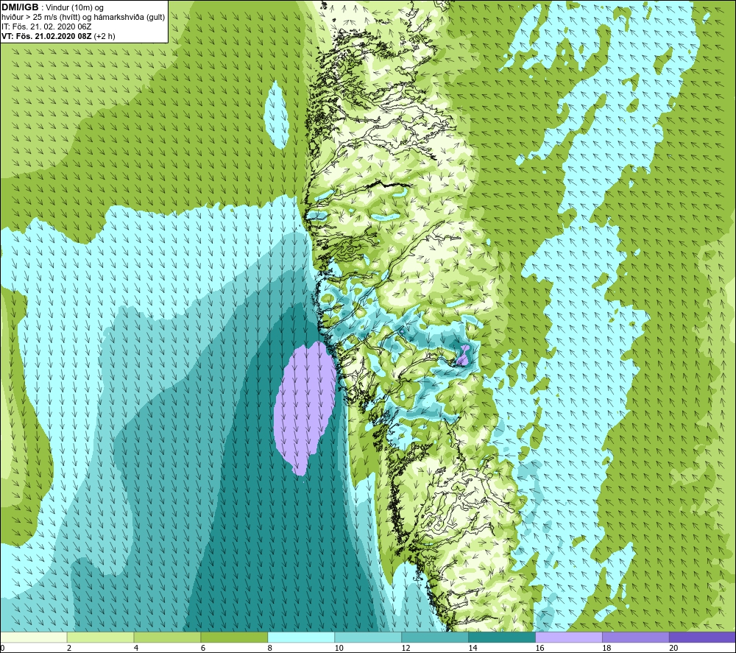Click the legend scale label 10
Viewport: 736px width, 653px height.
point(339,648)
